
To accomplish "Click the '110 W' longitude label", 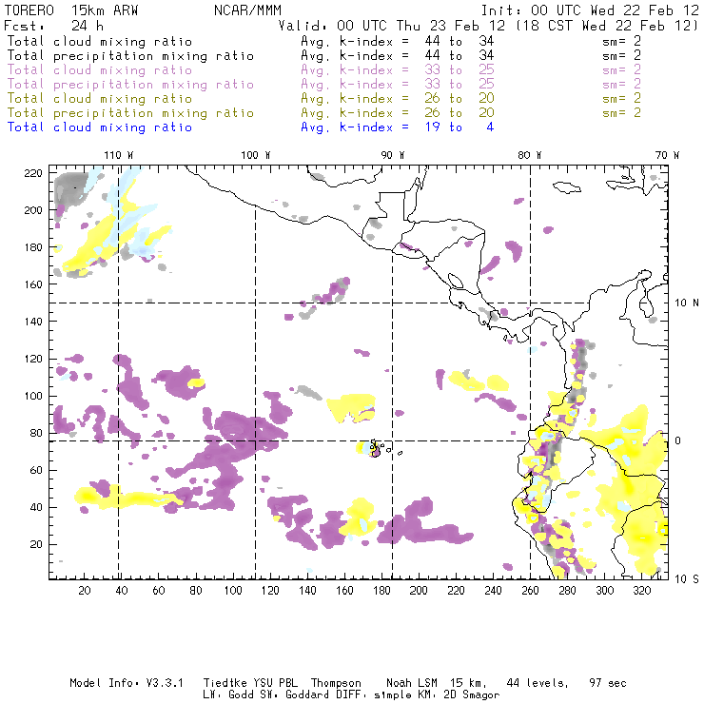I will [119, 155].
